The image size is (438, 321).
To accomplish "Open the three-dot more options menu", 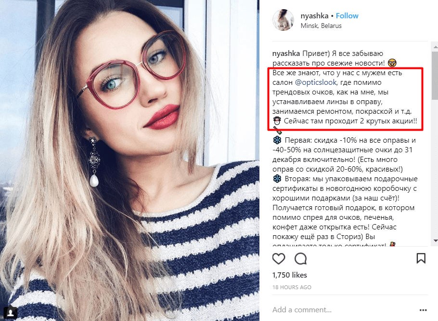I will tap(423, 310).
